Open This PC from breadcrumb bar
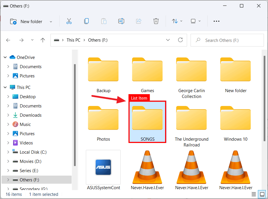 coord(73,40)
